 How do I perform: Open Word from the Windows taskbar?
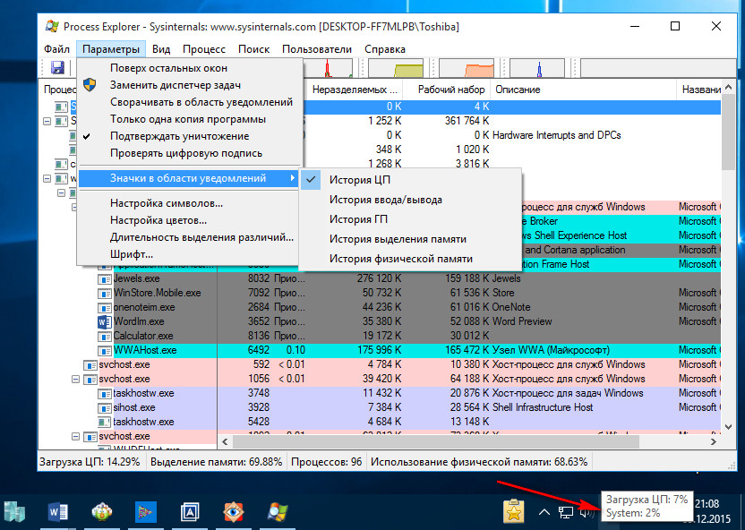tap(58, 512)
